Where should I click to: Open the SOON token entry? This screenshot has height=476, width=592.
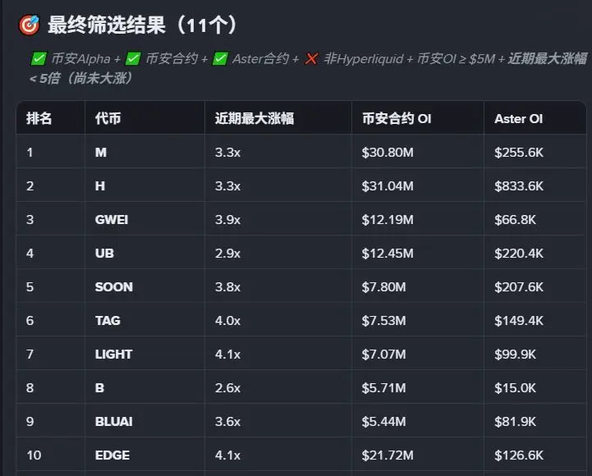(113, 287)
